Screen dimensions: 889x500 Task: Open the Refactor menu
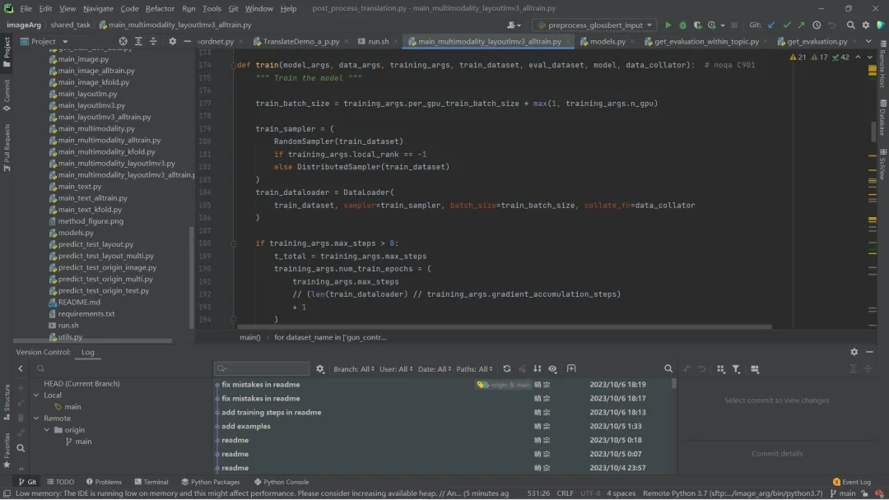[x=160, y=8]
